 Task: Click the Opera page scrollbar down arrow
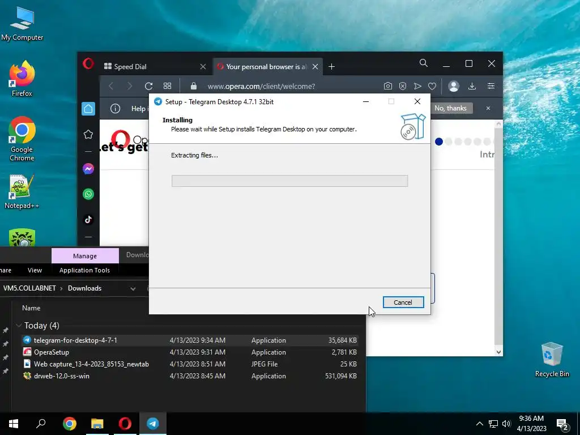pyautogui.click(x=498, y=352)
